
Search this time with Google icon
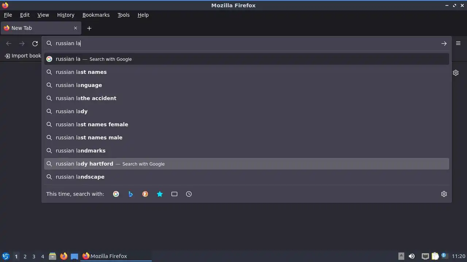click(116, 194)
